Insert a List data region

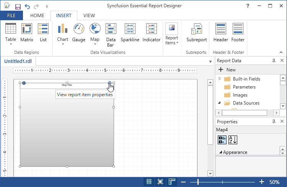tap(43, 32)
